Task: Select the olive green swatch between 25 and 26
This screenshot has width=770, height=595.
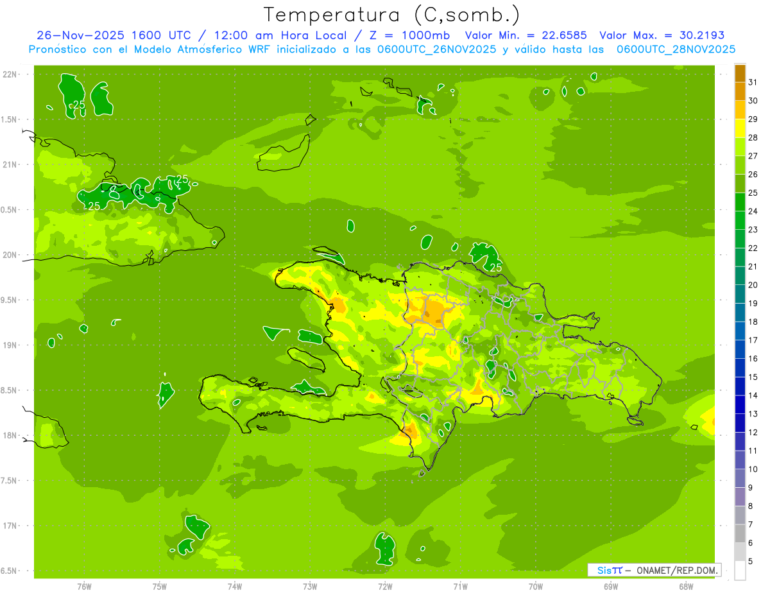Action: [740, 184]
